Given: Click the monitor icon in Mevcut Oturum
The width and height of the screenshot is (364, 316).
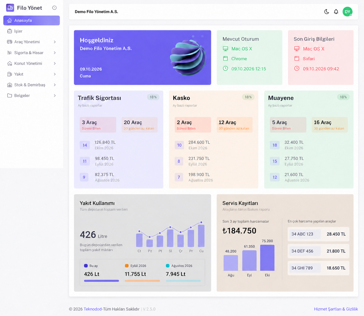Looking at the screenshot, I should point(225,49).
